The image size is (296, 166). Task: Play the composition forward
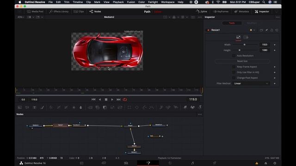112,100
